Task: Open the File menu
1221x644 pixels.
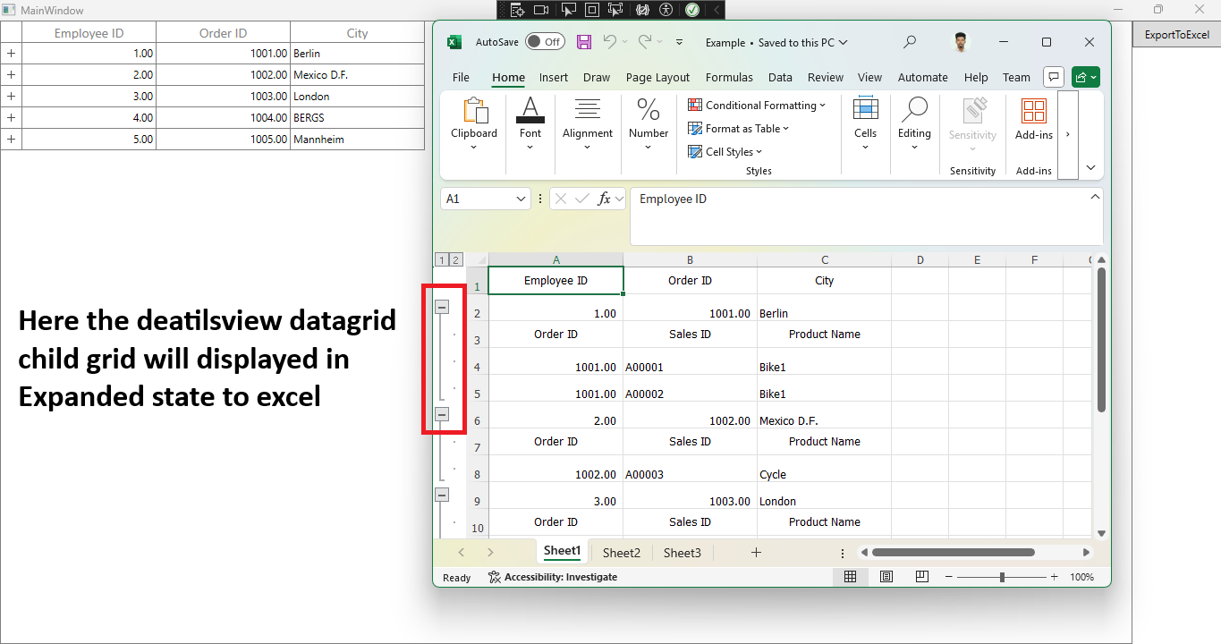Action: [461, 78]
